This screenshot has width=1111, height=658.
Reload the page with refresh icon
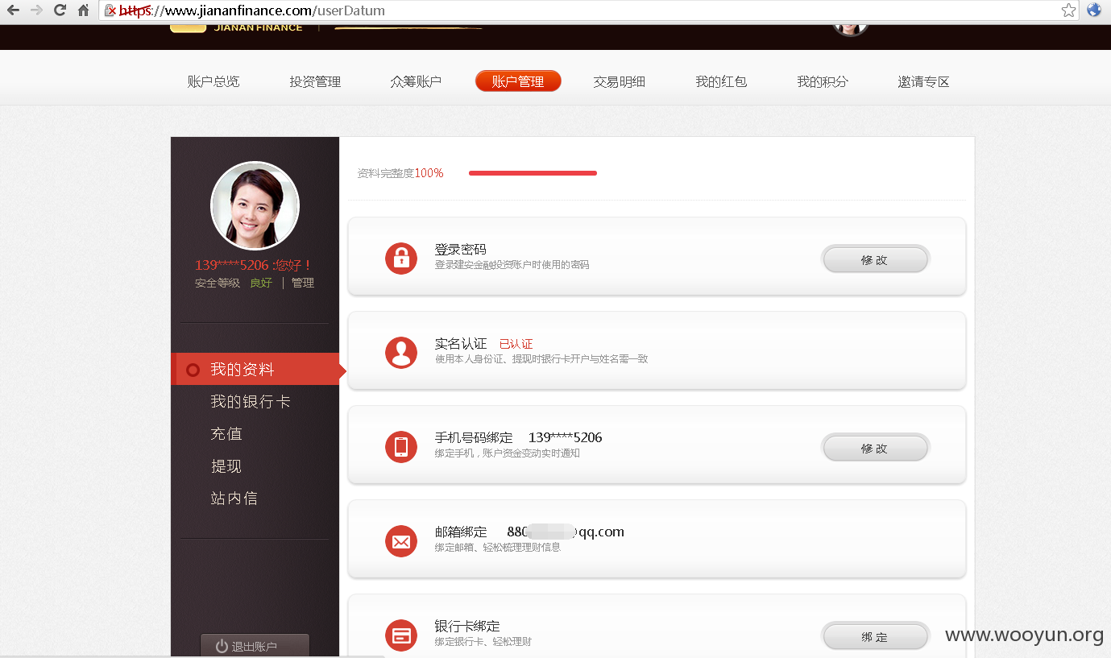(60, 10)
